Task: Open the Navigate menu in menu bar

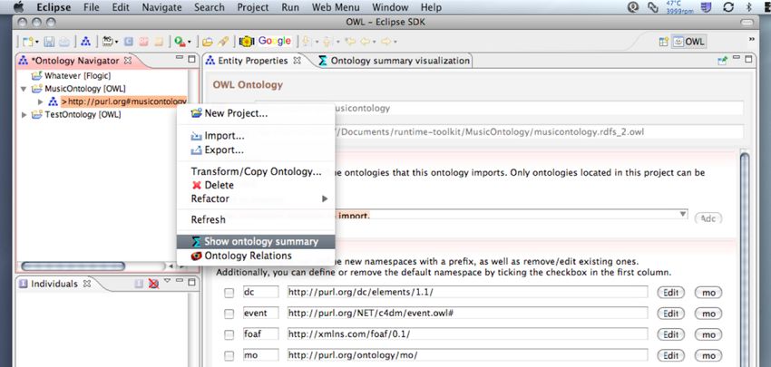Action: 161,7
